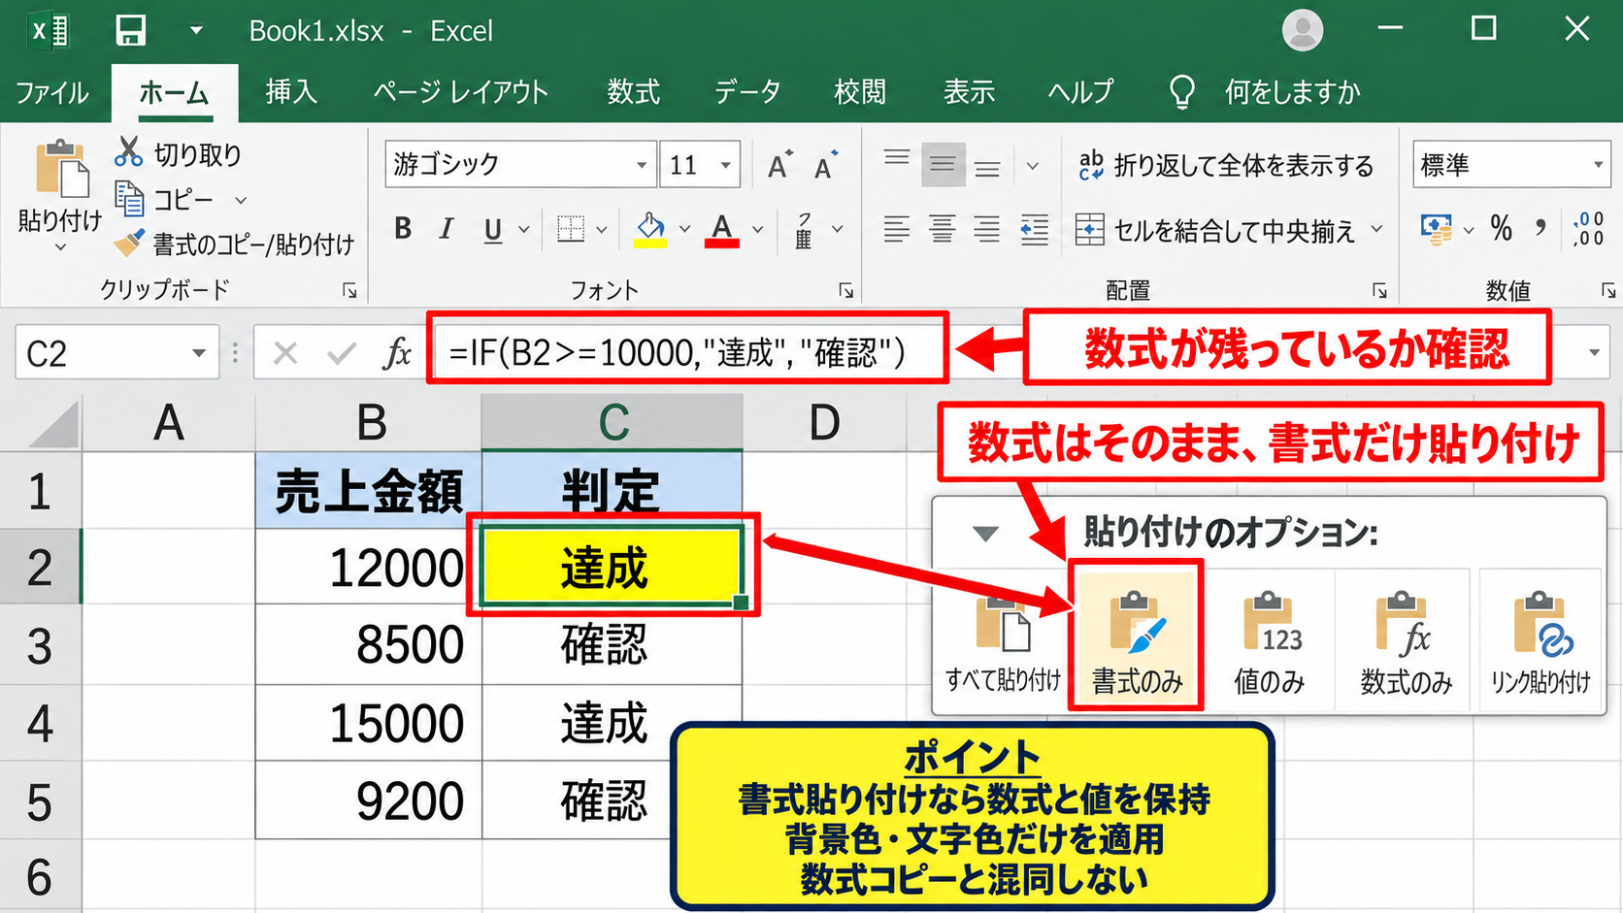
Task: Apply comma style number format
Action: pos(1540,229)
